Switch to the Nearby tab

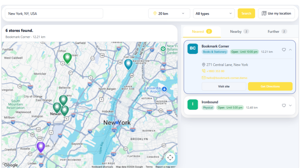point(239,32)
